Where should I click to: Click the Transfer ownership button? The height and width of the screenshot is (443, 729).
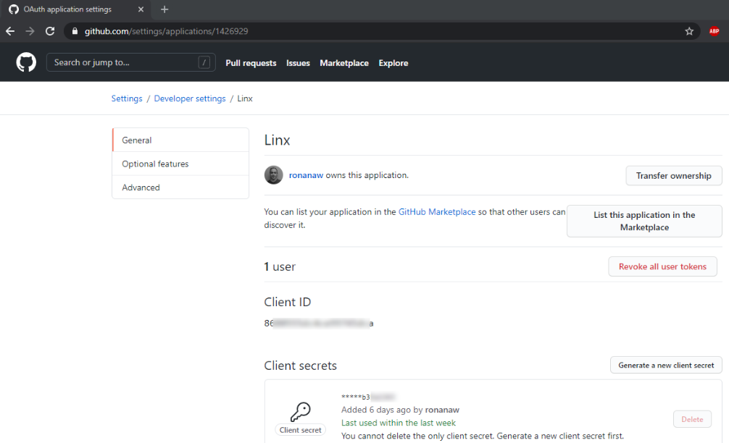click(x=673, y=176)
